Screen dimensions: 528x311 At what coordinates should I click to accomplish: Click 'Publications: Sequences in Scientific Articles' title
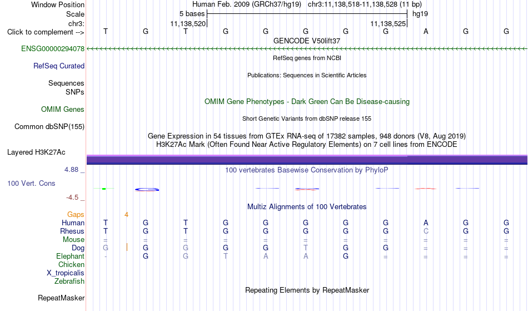307,75
